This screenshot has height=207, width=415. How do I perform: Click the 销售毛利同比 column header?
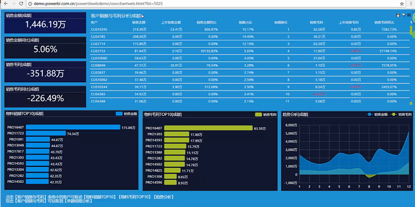(385, 22)
